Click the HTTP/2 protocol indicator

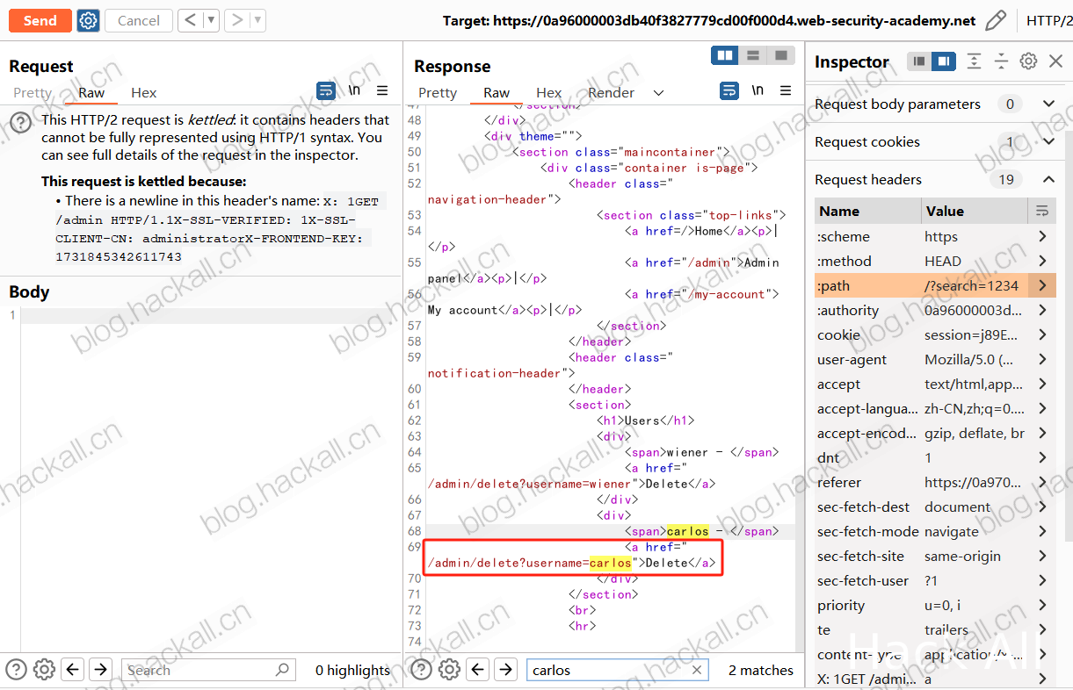coord(1048,20)
